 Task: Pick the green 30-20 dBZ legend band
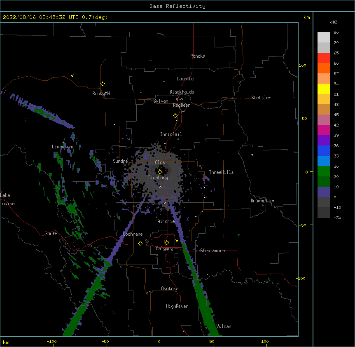[x=324, y=171]
